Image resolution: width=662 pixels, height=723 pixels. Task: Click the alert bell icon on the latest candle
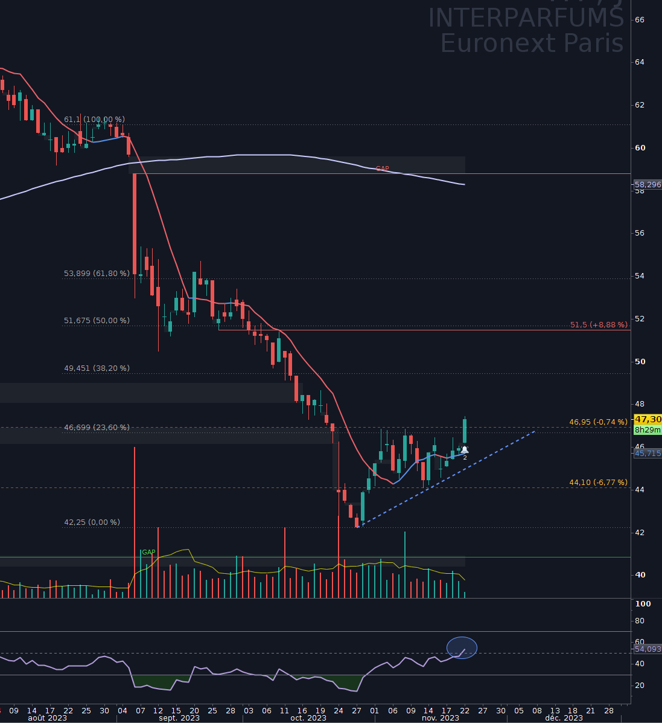[x=465, y=449]
